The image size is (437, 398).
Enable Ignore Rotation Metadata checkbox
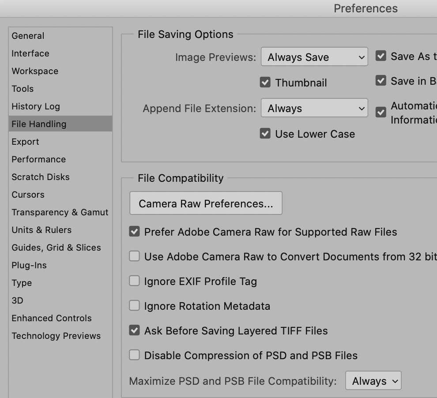134,306
